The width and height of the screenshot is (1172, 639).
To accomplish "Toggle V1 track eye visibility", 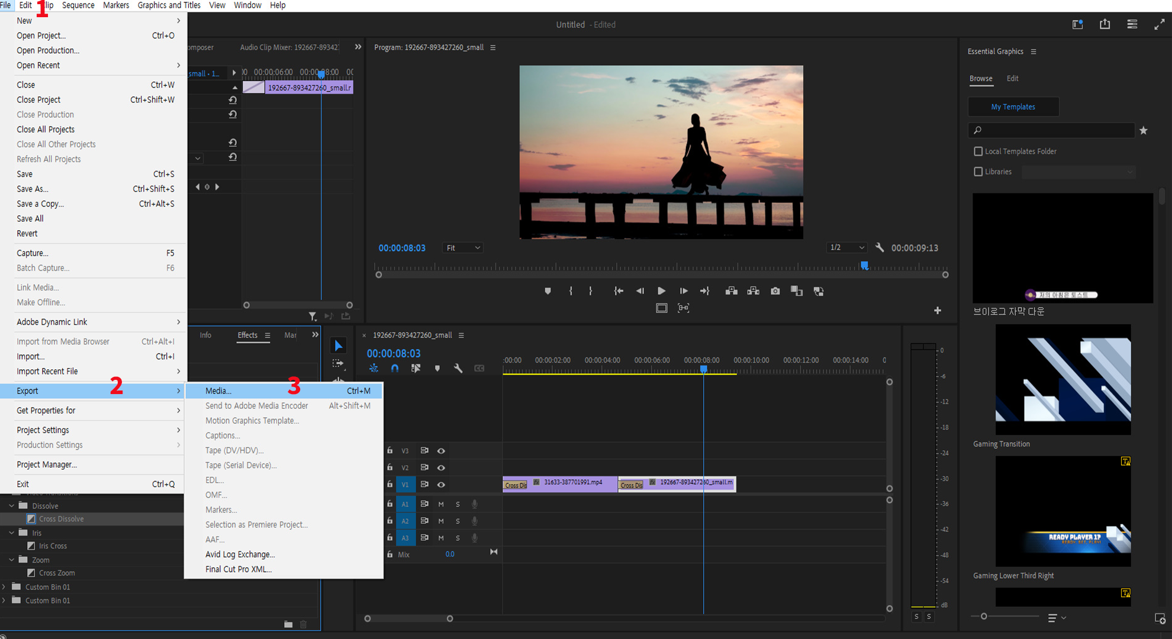I will point(441,485).
